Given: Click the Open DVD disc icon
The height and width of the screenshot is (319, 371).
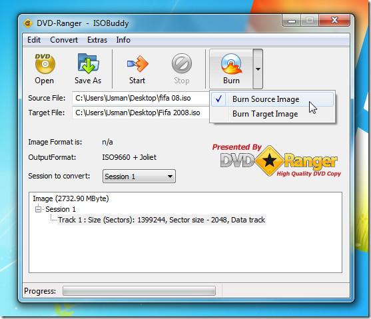Looking at the screenshot, I should 45,63.
